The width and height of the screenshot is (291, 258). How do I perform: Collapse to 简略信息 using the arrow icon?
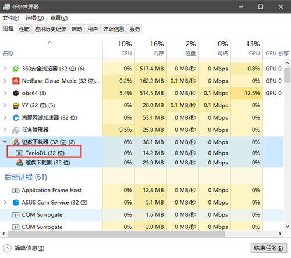pyautogui.click(x=8, y=248)
